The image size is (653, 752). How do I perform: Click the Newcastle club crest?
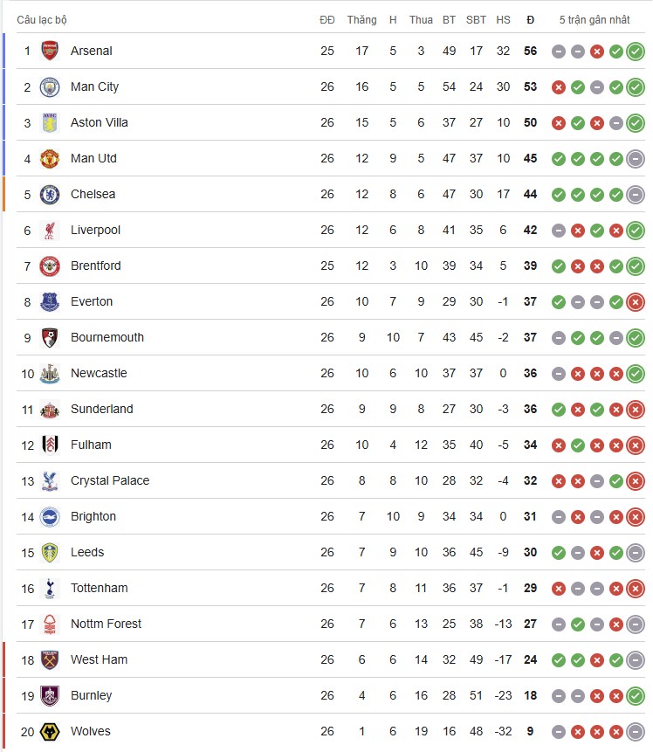pos(50,373)
